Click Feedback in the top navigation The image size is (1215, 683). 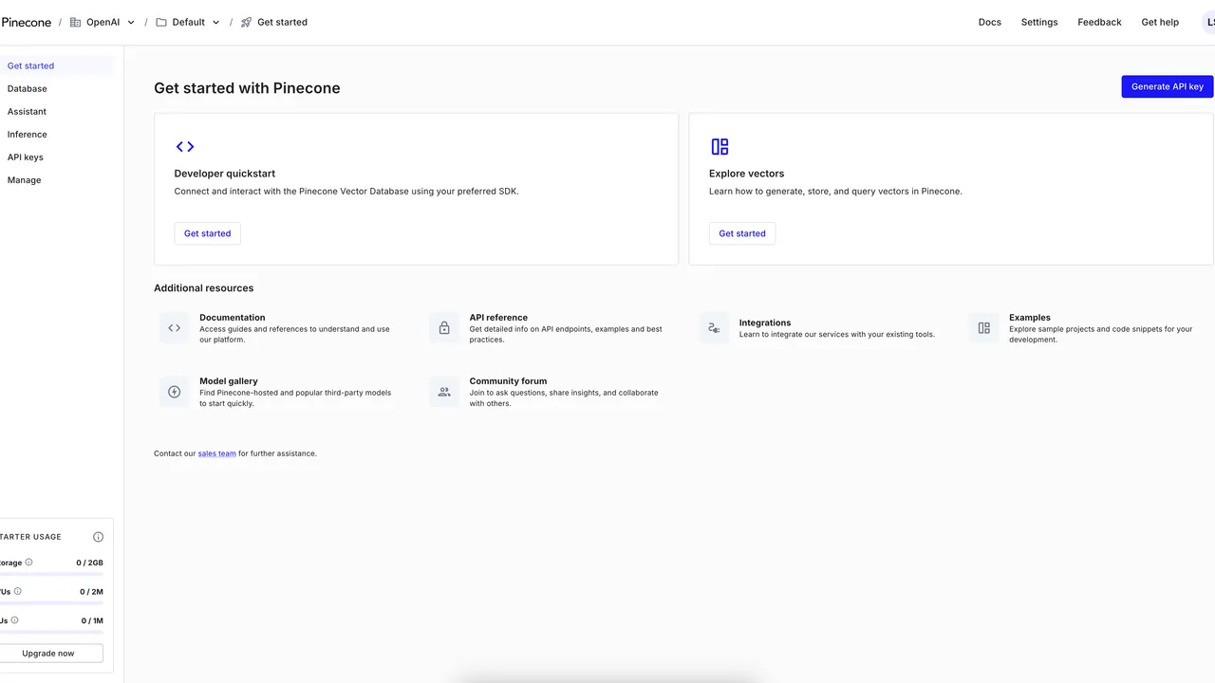(x=1099, y=22)
